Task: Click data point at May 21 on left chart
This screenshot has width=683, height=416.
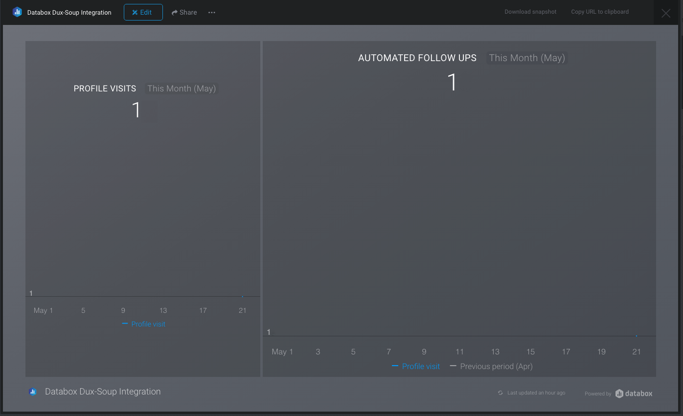Action: coord(243,296)
